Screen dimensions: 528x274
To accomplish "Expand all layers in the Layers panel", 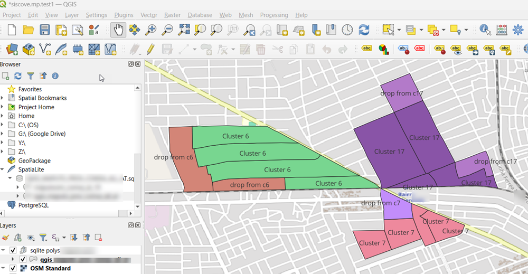I will coord(73,238).
